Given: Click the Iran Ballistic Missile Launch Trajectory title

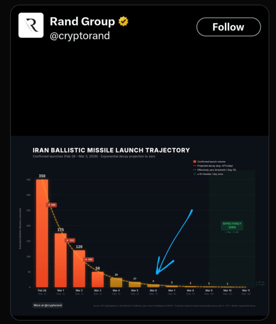Looking at the screenshot, I should click(x=111, y=150).
